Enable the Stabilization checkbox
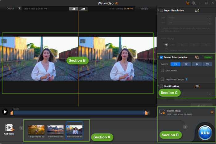The width and height of the screenshot is (216, 144). pos(161,86)
